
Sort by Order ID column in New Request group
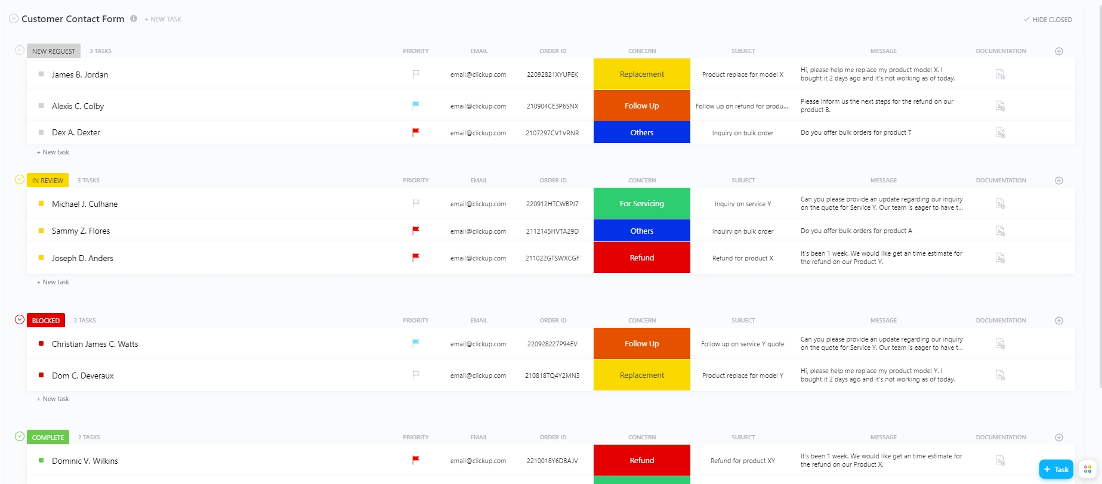coord(553,51)
